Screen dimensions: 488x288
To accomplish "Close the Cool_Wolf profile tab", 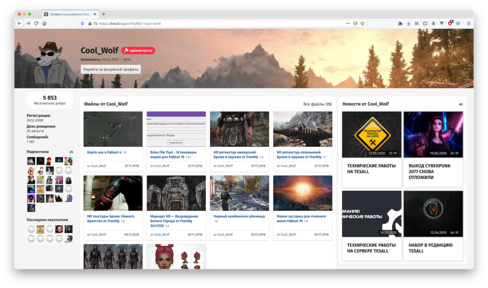I will tap(95, 14).
